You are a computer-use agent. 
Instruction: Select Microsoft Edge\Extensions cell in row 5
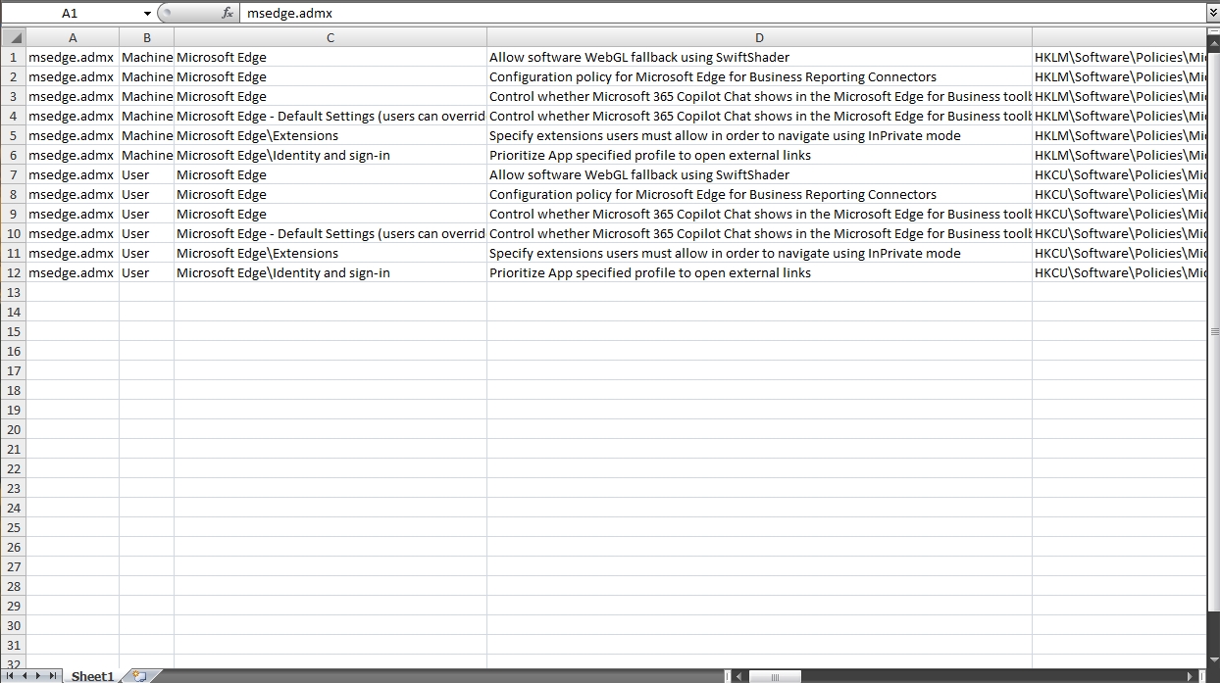click(330, 135)
